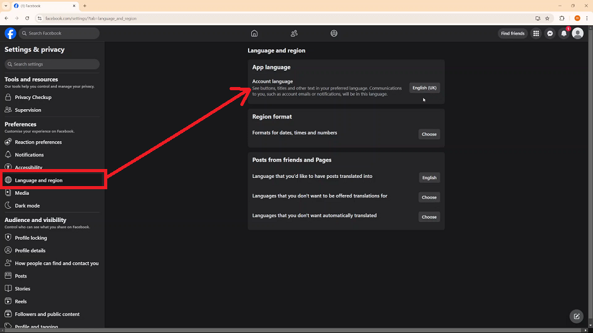The image size is (593, 333).
Task: Open the Home feed icon
Action: 254,33
